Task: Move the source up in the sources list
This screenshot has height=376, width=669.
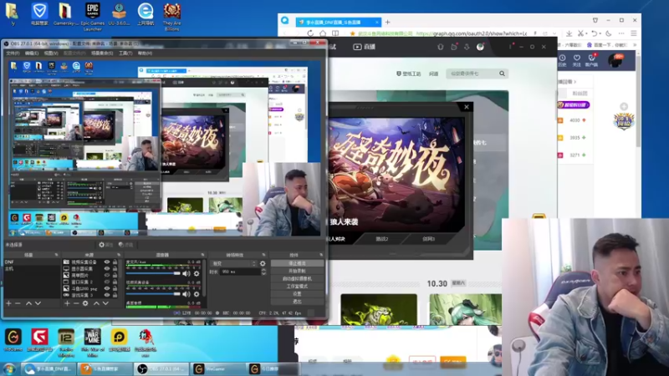Action: (96, 303)
